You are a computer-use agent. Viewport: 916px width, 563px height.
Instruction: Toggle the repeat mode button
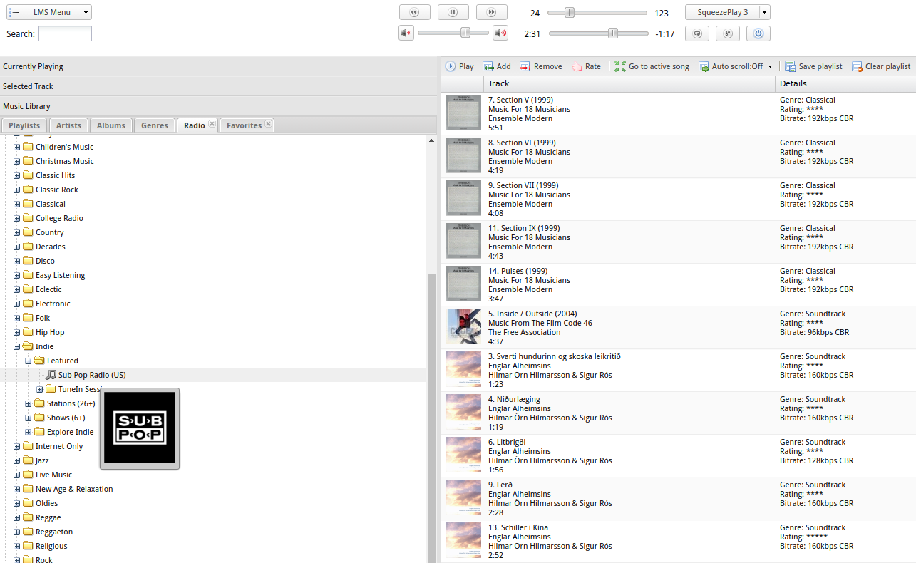697,33
